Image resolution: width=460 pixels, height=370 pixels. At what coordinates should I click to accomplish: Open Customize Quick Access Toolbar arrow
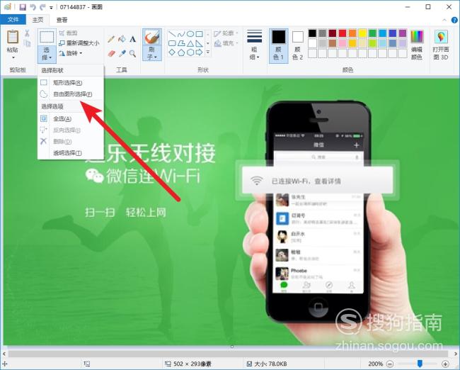(x=51, y=8)
